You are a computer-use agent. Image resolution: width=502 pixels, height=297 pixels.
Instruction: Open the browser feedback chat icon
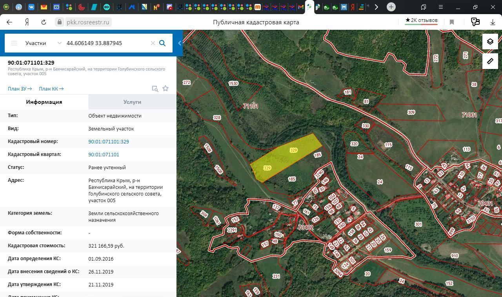tap(475, 22)
